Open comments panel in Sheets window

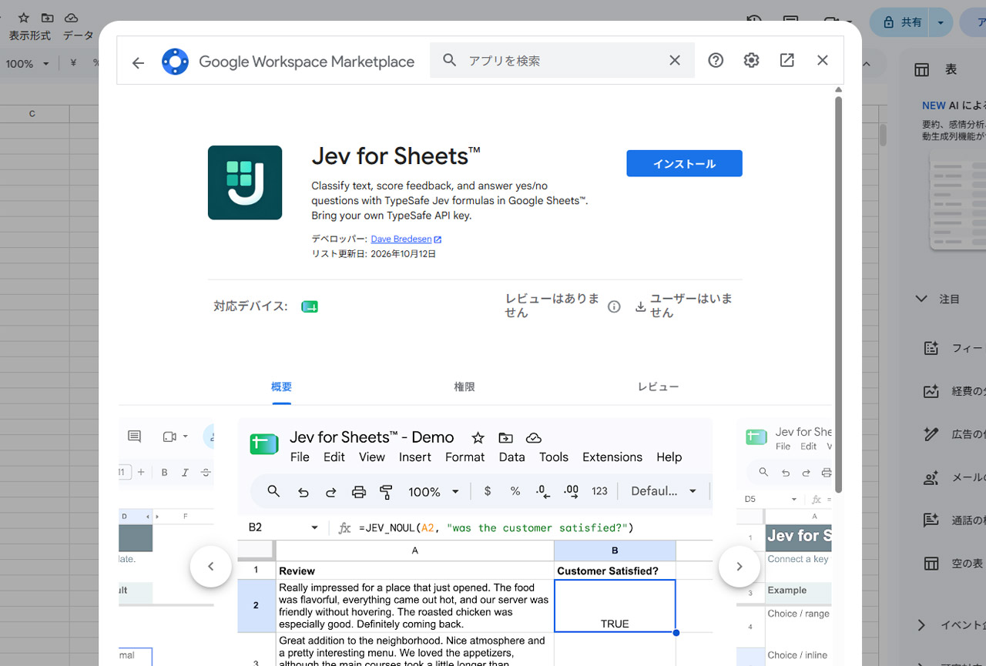(x=790, y=22)
